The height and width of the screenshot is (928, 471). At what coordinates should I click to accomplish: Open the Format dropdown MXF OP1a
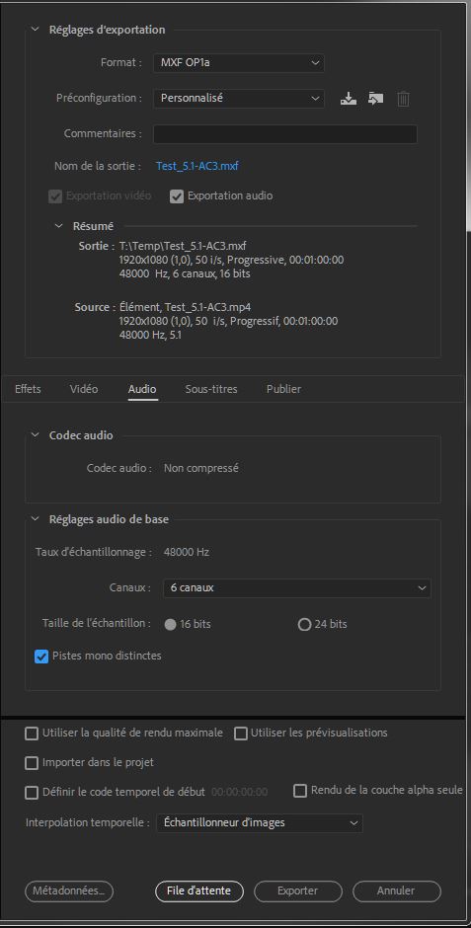tap(238, 62)
